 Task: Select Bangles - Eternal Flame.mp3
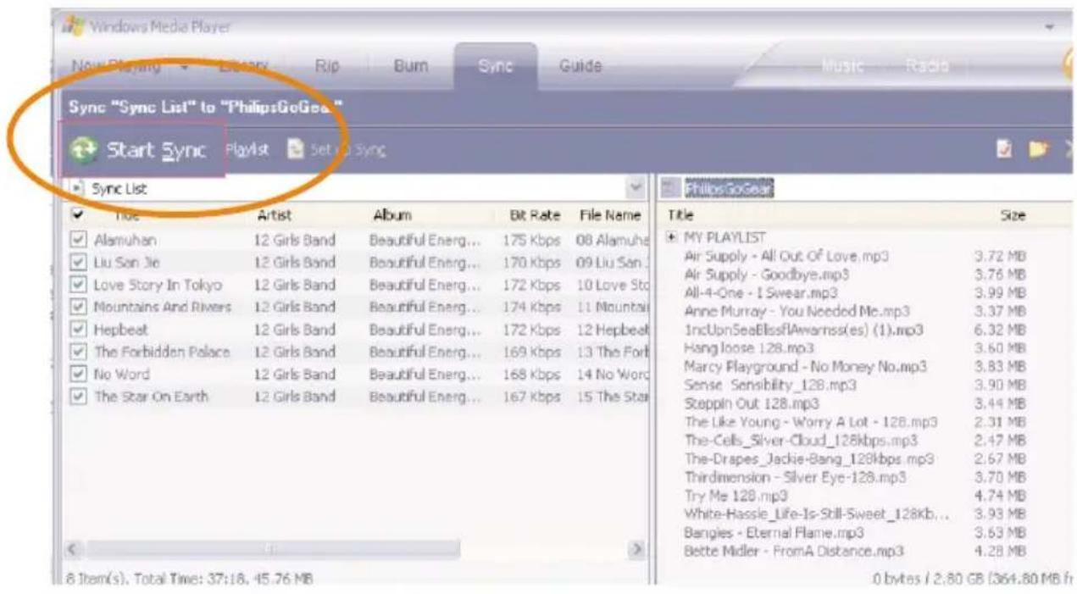[x=774, y=533]
